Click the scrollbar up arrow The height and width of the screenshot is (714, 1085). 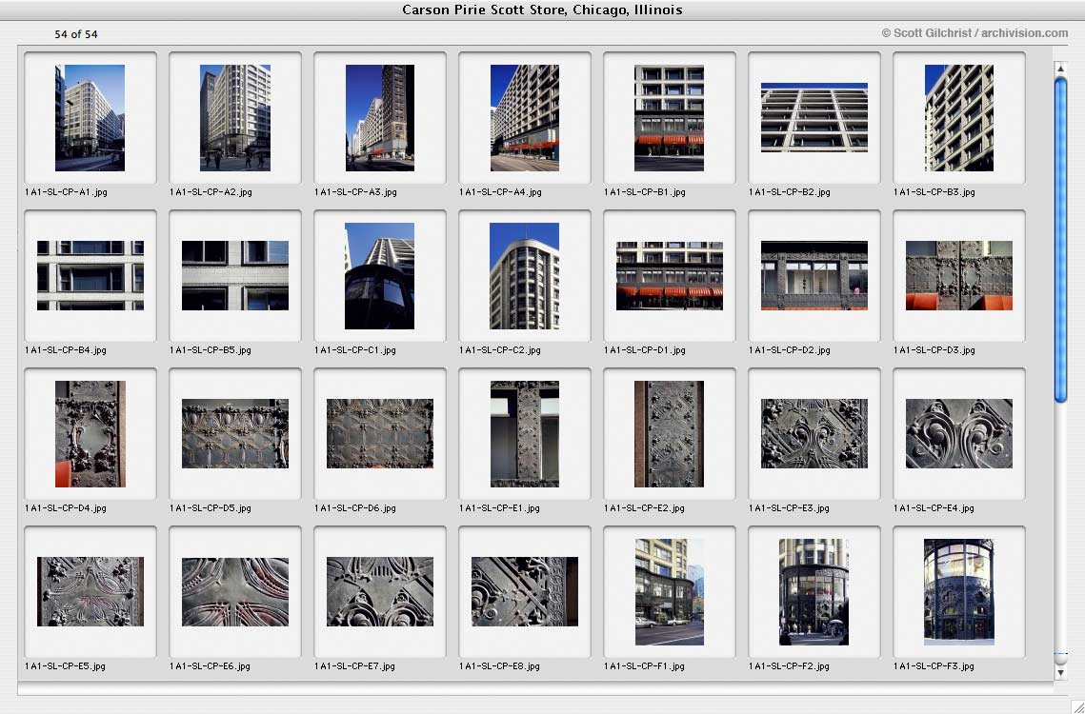pyautogui.click(x=1060, y=69)
